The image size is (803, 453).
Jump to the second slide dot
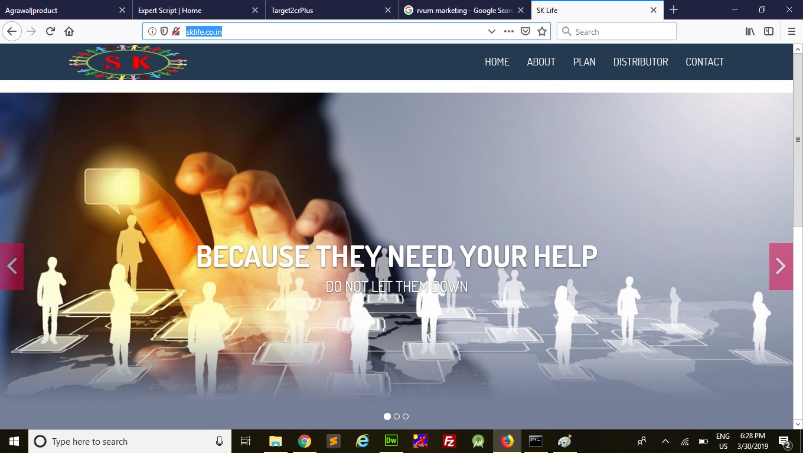(x=397, y=416)
